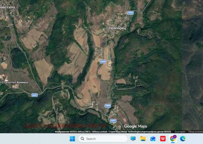Click the 6602 shield beside Google Maps logo
The height and width of the screenshot is (144, 203).
coord(113,121)
